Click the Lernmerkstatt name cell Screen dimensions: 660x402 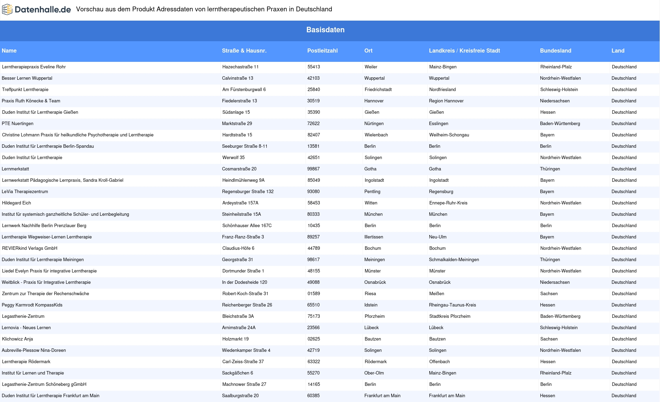(x=15, y=169)
